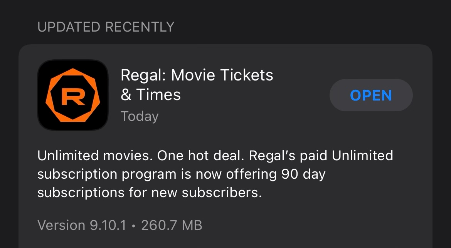Select the Version 9.10.1 text
This screenshot has height=248, width=451.
(81, 225)
